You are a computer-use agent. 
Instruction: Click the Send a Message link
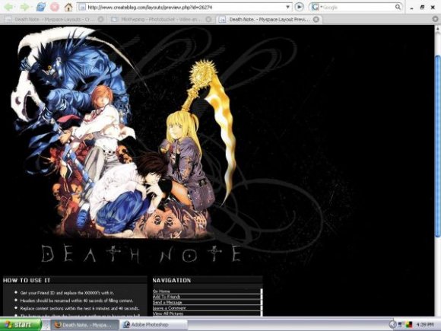click(x=167, y=302)
